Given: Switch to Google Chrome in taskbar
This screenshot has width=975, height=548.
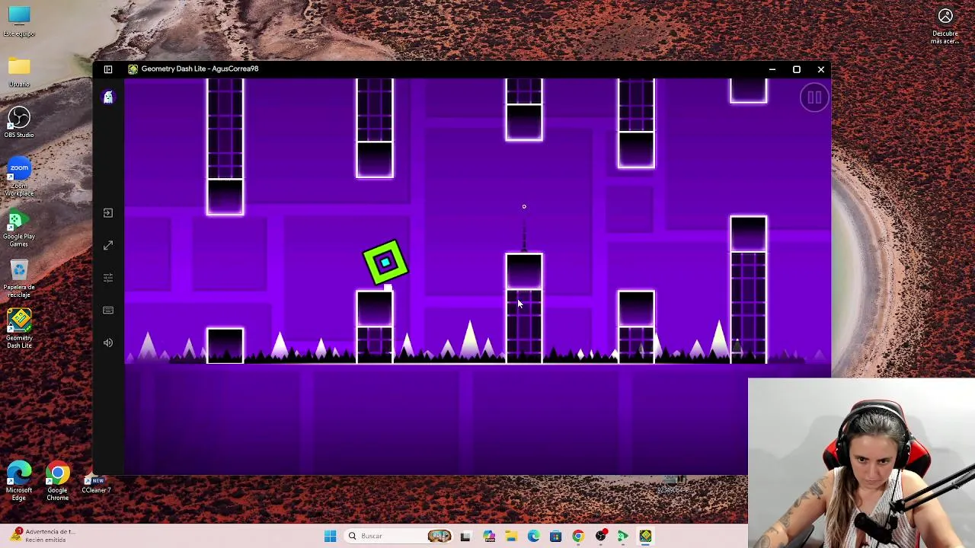Looking at the screenshot, I should point(578,536).
